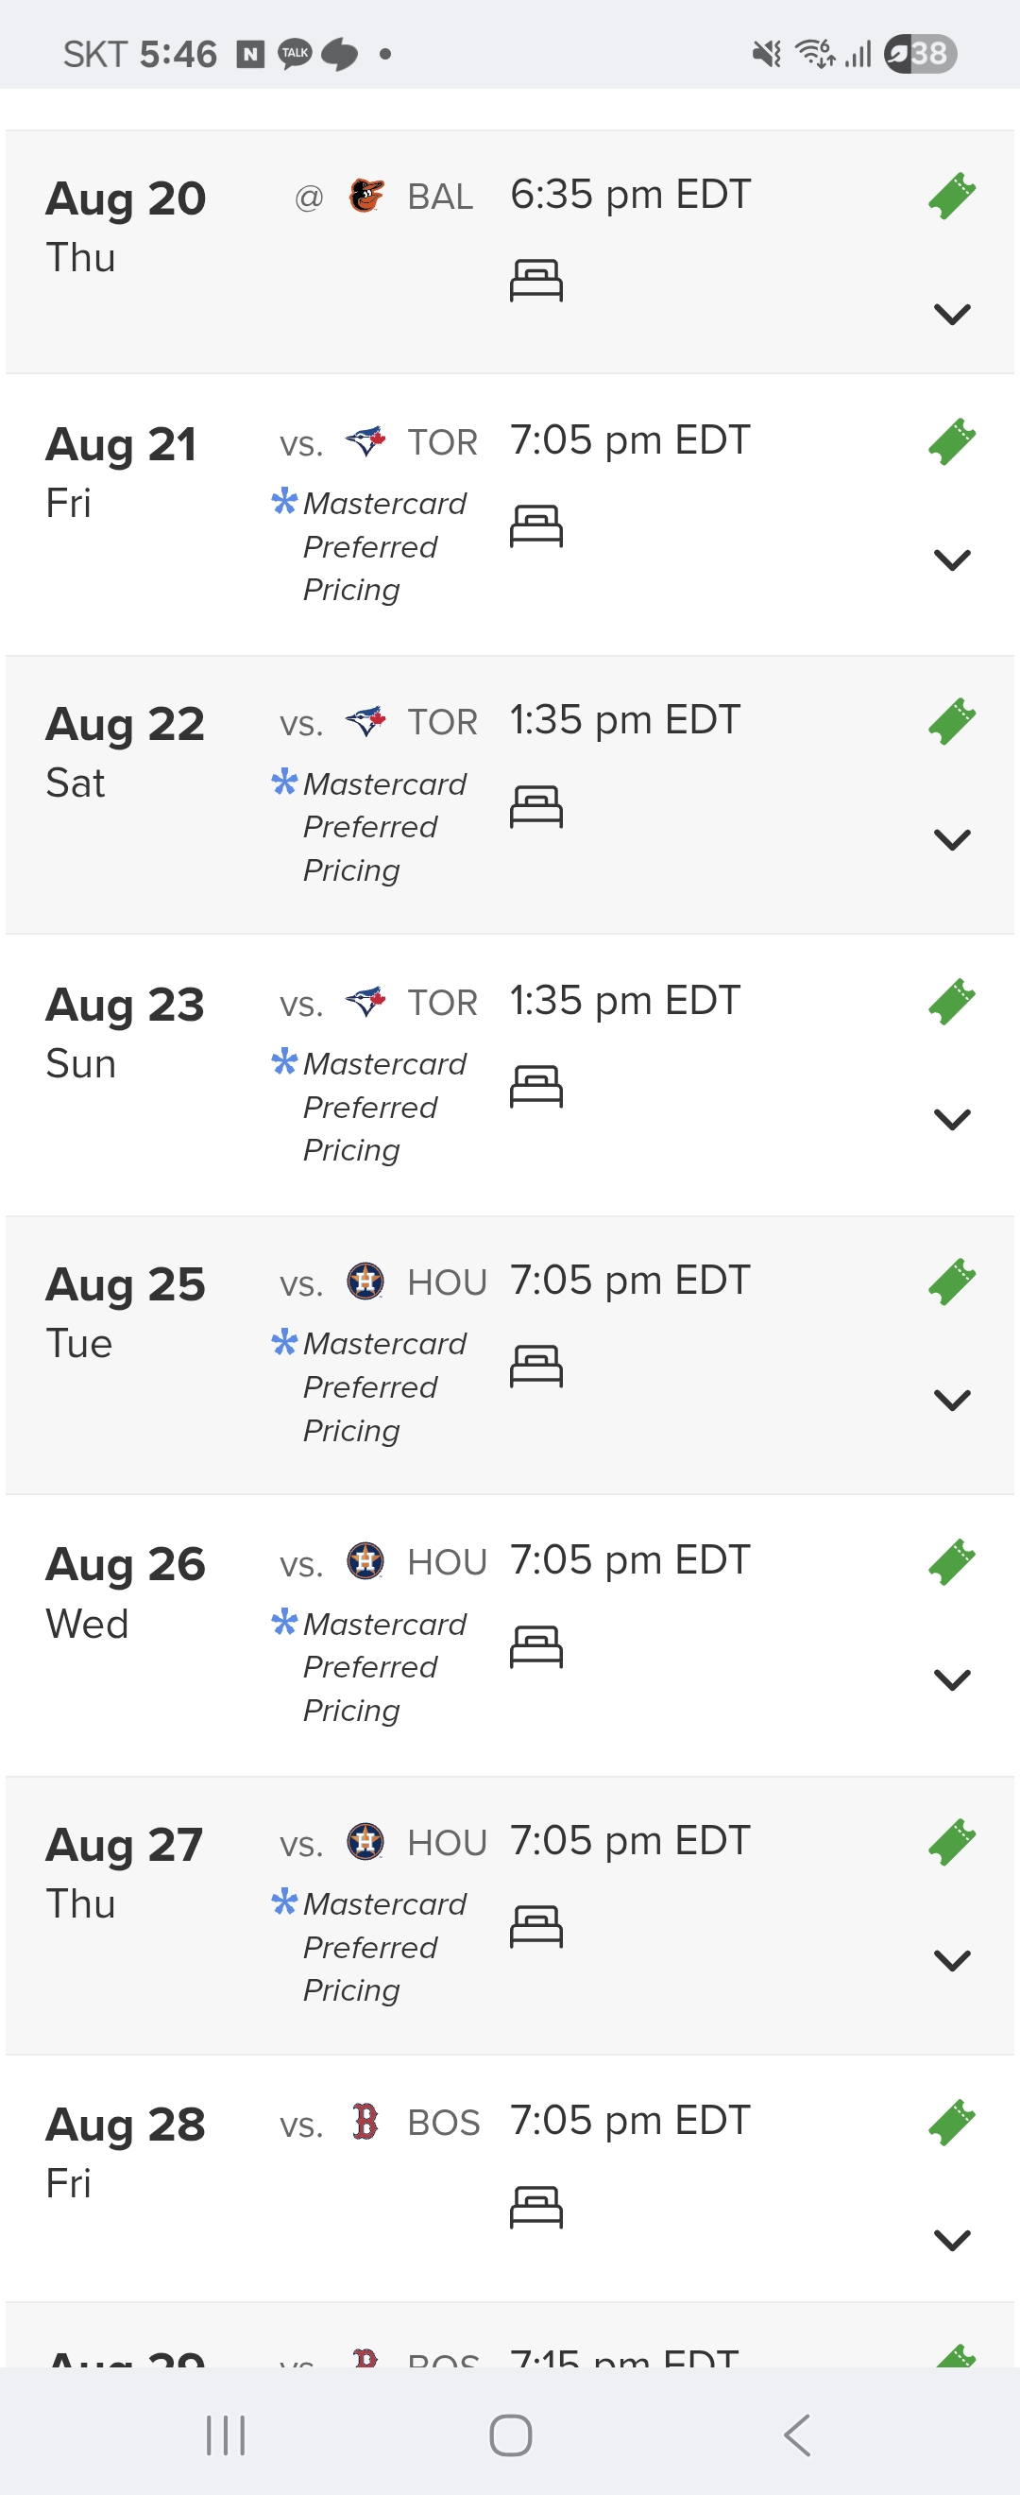Tap the hotel bed icon for Aug 26
The image size is (1020, 2495).
(x=536, y=1645)
